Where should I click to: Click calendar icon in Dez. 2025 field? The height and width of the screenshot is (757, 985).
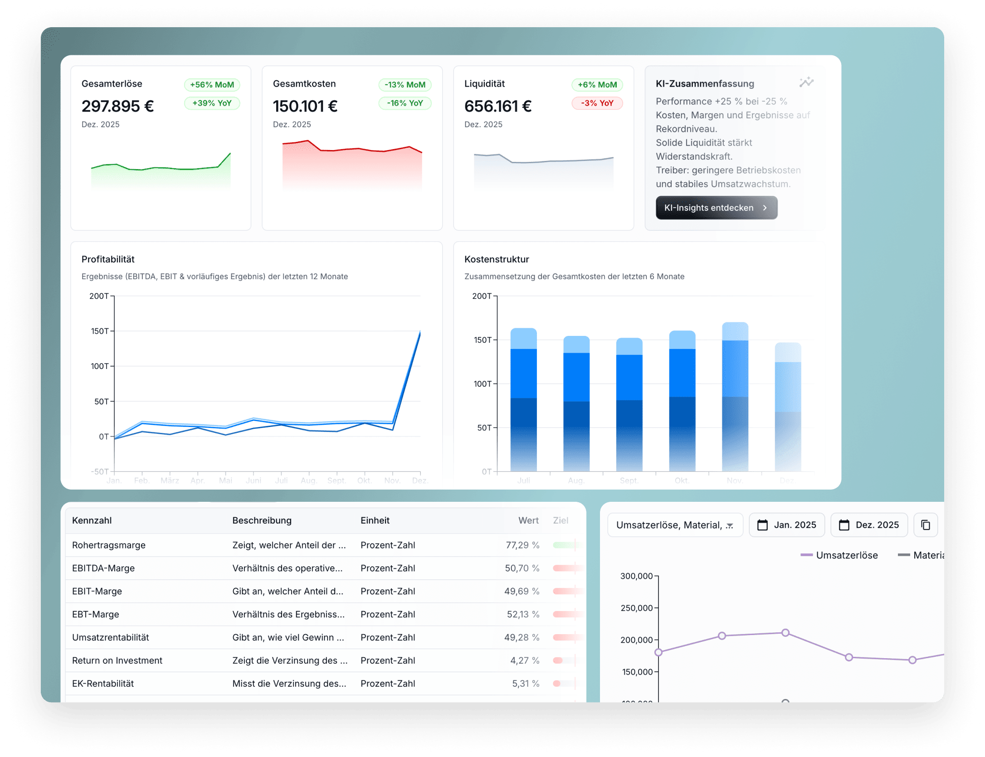844,525
